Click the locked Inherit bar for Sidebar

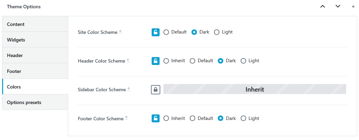click(254, 89)
